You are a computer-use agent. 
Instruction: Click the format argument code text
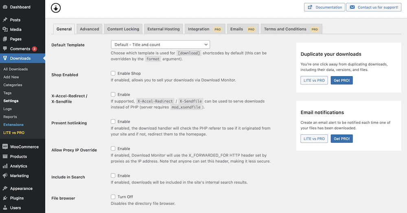click(x=153, y=59)
